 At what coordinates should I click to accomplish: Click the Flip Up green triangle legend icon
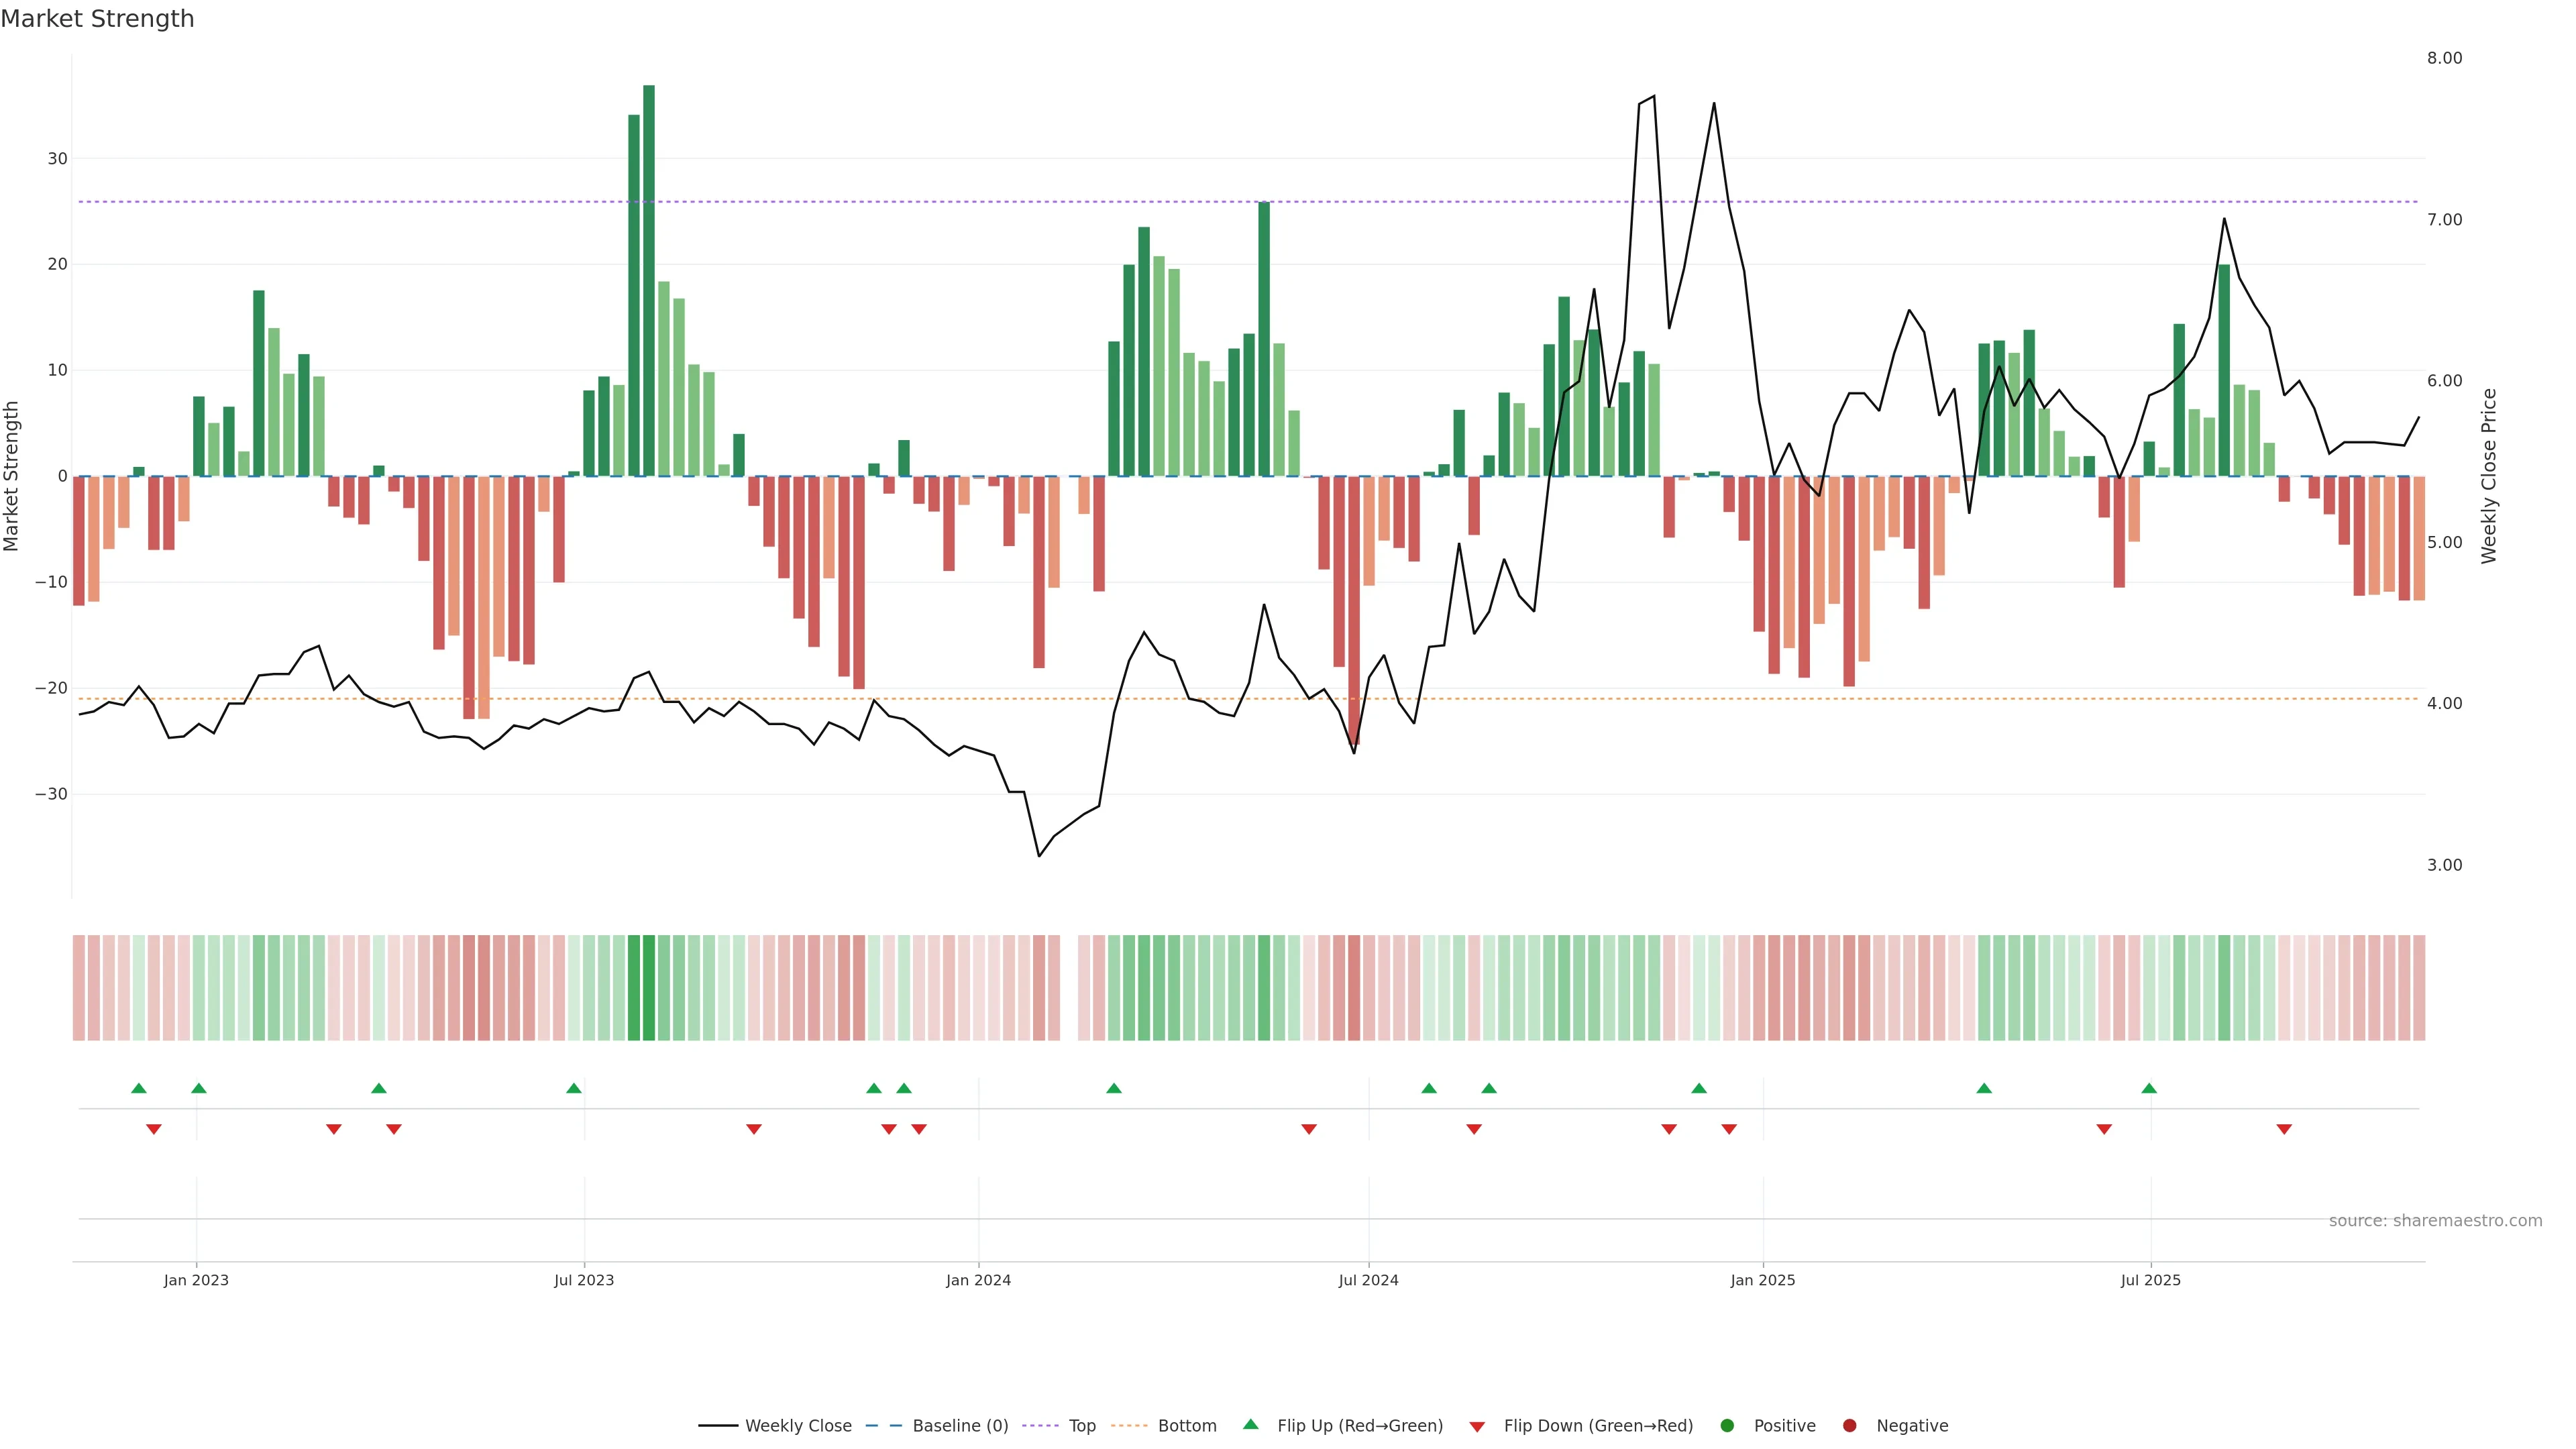coord(1250,1425)
